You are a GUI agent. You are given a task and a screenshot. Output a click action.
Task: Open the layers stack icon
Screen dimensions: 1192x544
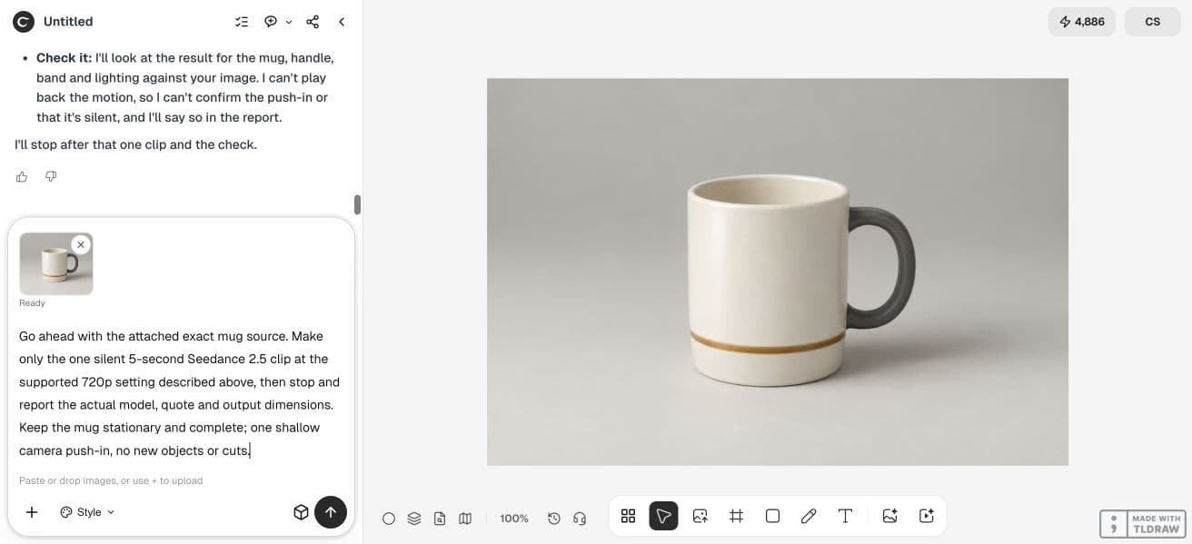coord(414,519)
